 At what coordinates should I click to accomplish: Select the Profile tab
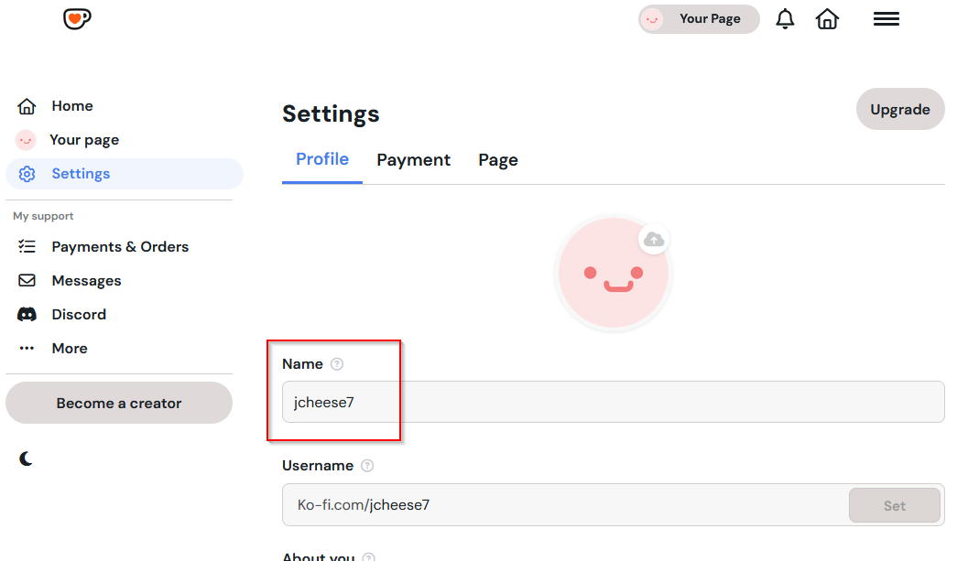point(321,159)
